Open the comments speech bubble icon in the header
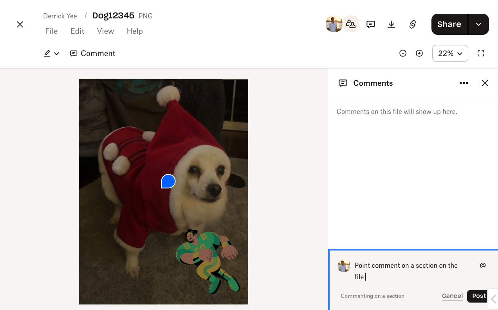The image size is (498, 310). (x=371, y=25)
